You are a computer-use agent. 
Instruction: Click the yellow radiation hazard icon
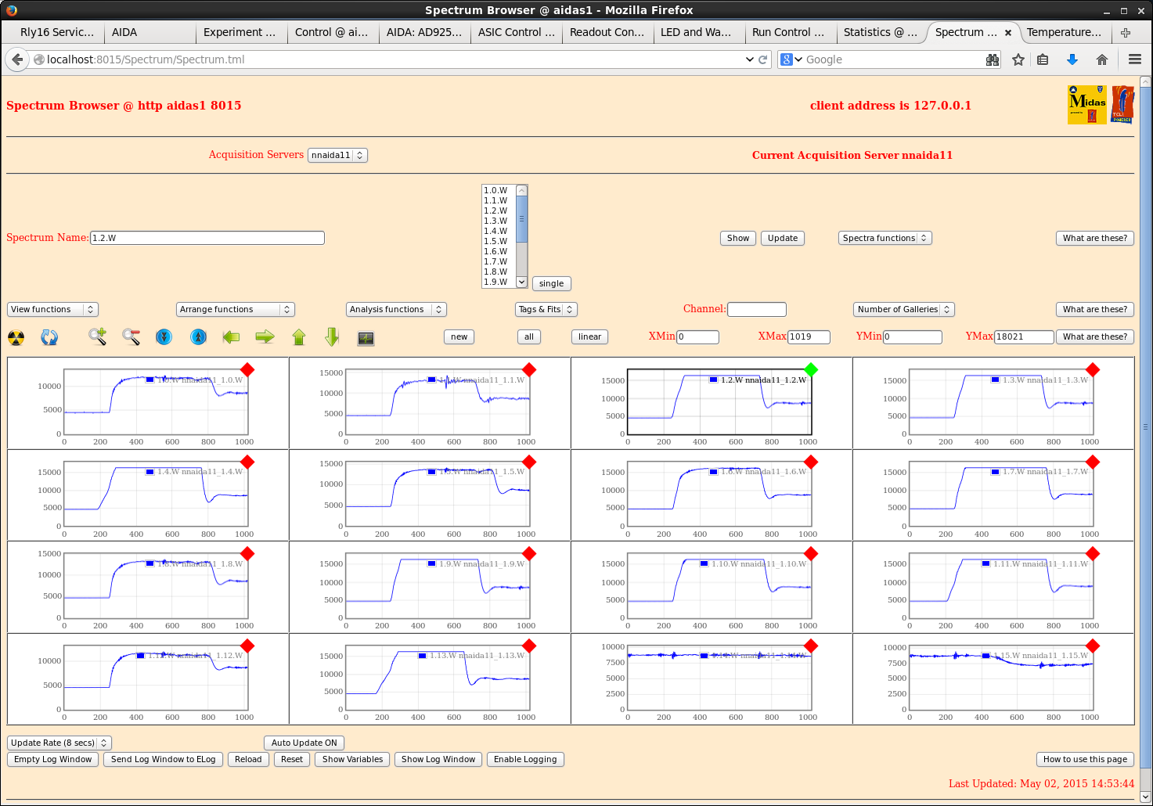click(x=16, y=337)
